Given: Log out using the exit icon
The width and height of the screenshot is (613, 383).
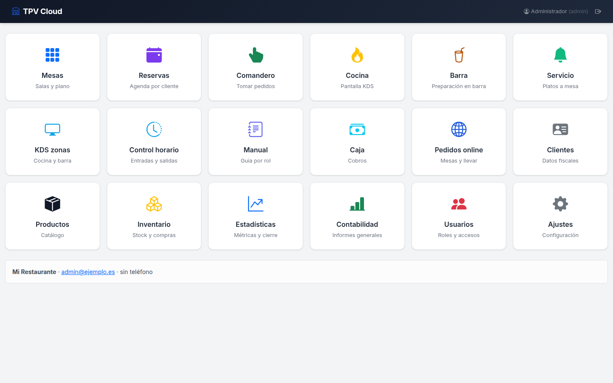Looking at the screenshot, I should [598, 11].
